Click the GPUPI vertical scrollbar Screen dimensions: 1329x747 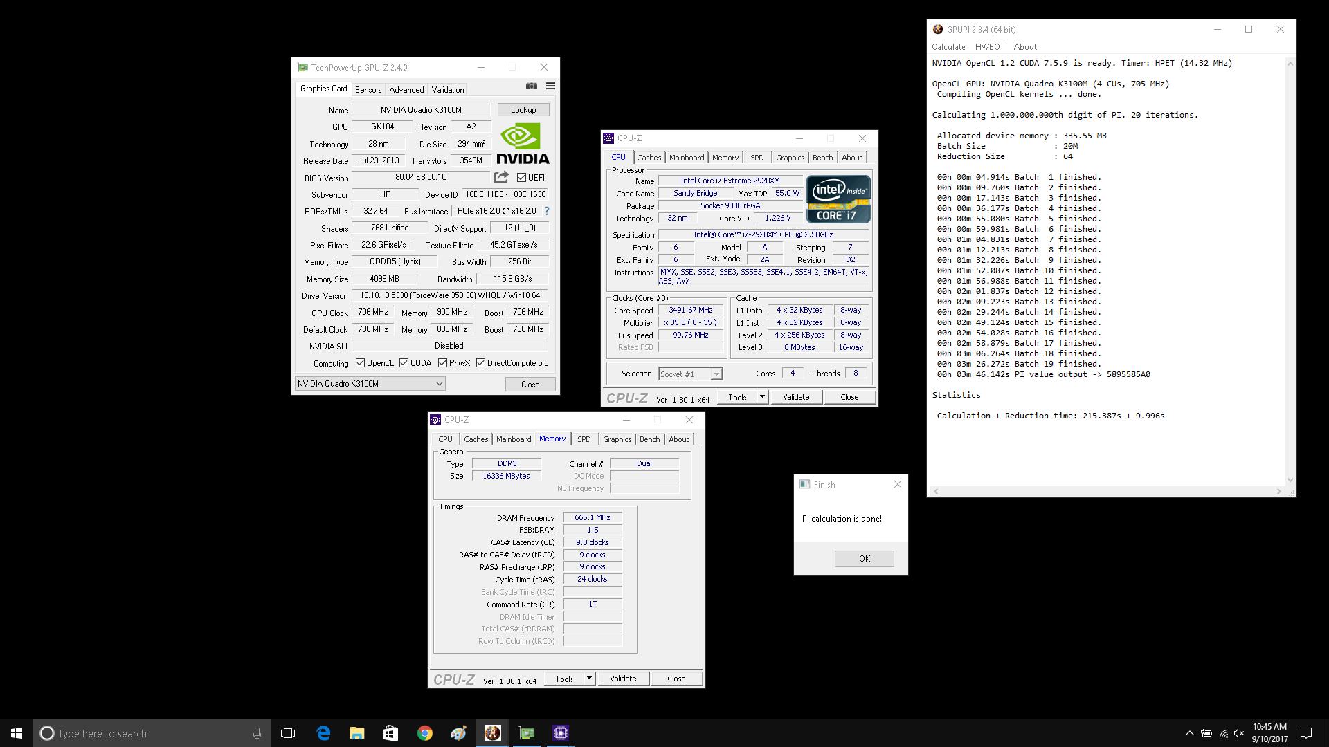coord(1290,271)
